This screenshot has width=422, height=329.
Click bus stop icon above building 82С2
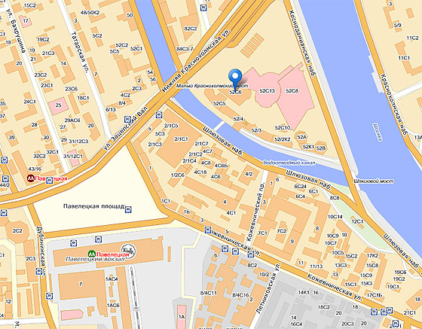click(x=203, y=8)
